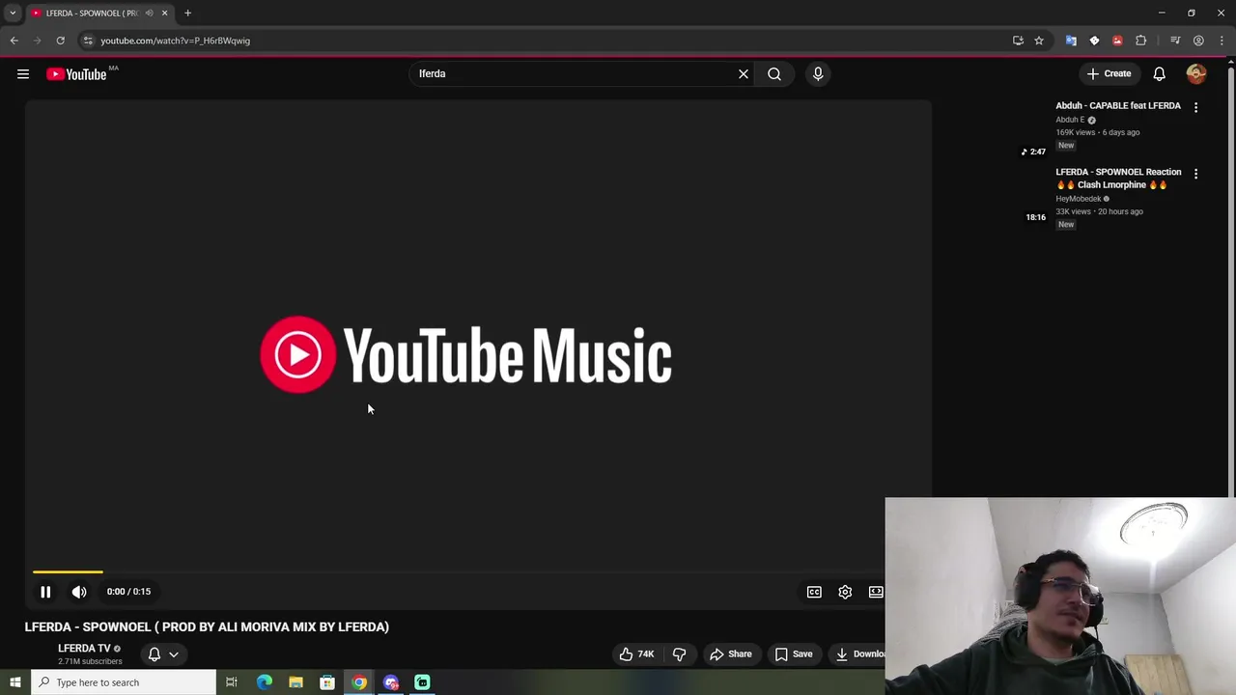Open the Chrome three-dot menu
Image resolution: width=1236 pixels, height=695 pixels.
1222,41
